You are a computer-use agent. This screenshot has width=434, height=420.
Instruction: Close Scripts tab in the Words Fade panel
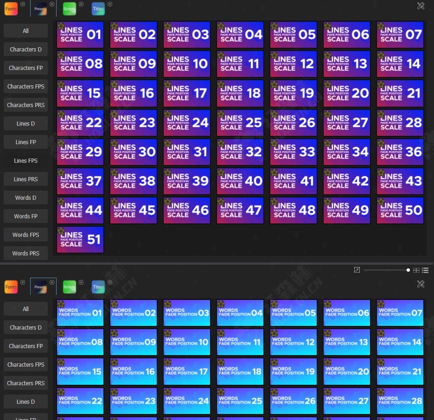81,282
